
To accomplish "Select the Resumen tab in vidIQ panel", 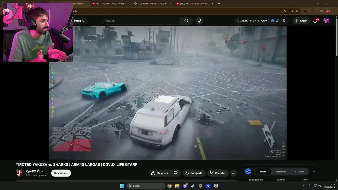I will pyautogui.click(x=281, y=172).
